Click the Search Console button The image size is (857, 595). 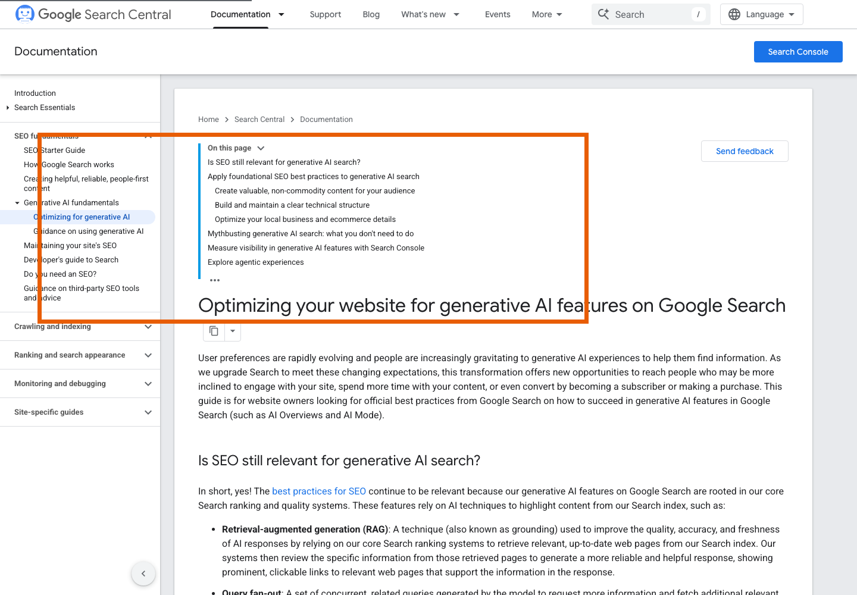[798, 52]
